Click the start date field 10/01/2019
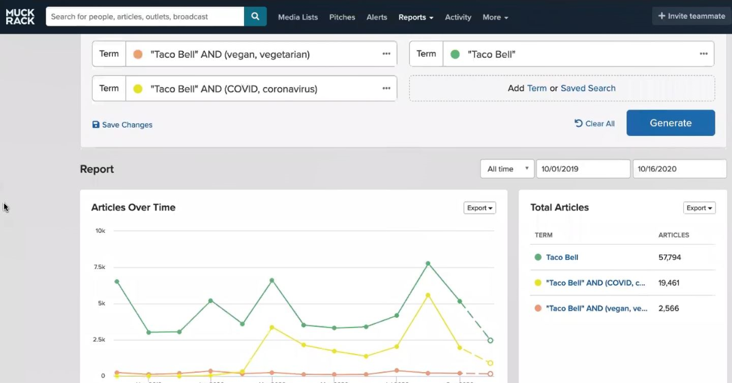Screen dimensions: 732x383 (583, 169)
